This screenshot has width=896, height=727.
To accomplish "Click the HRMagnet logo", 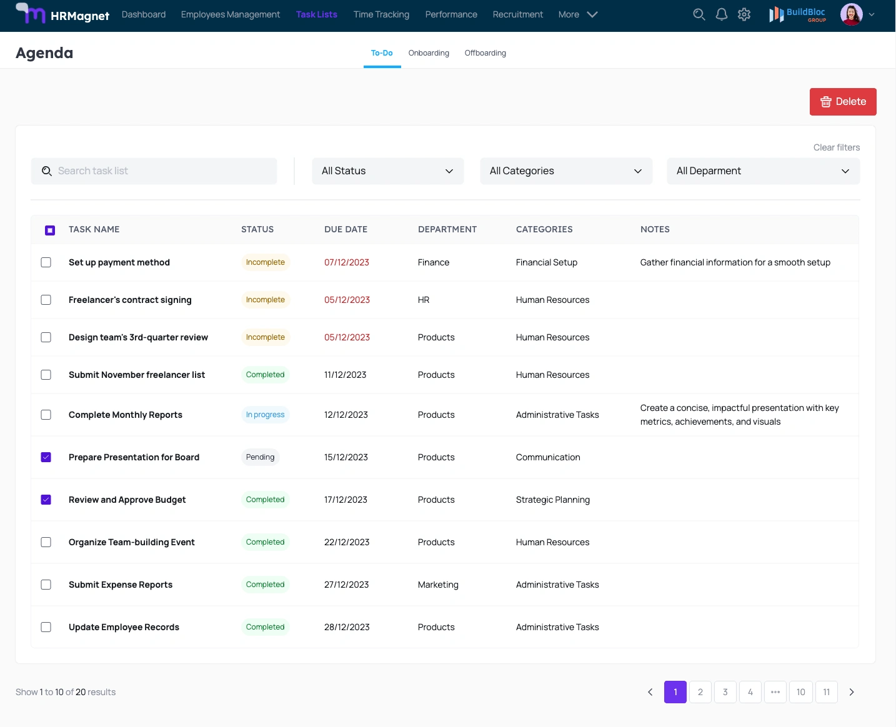I will click(x=62, y=14).
